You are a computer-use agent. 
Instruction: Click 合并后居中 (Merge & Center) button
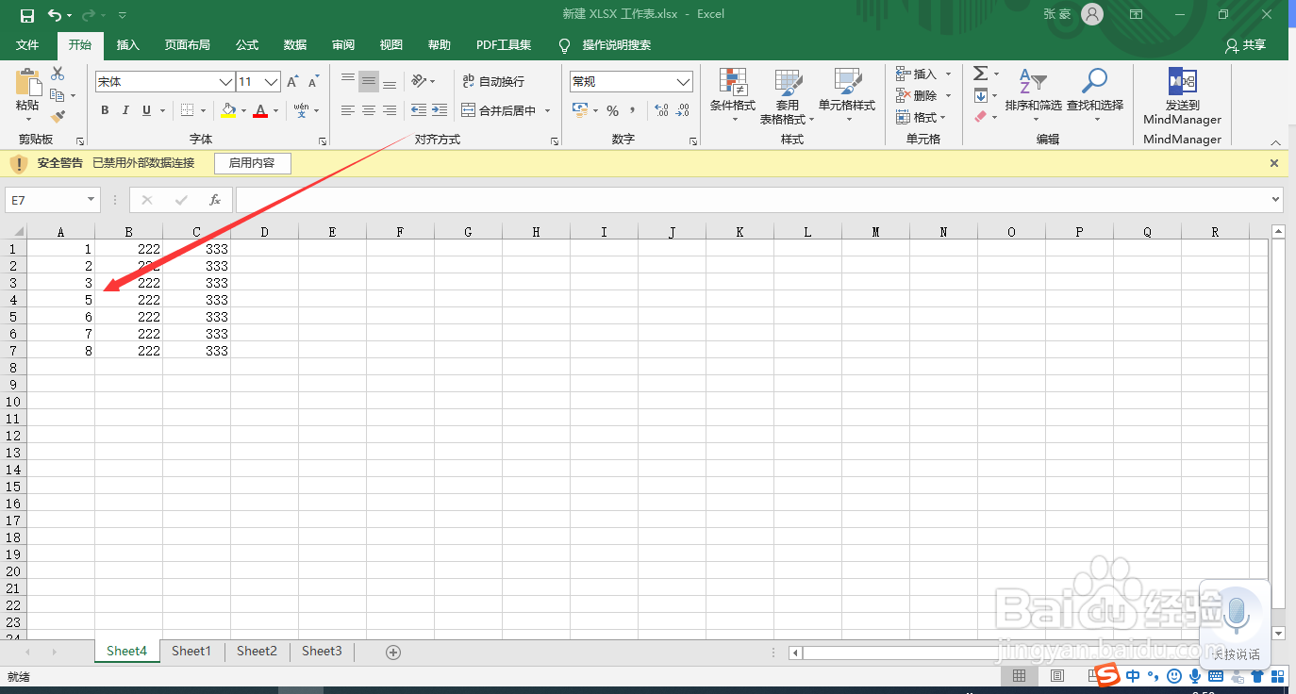tap(498, 111)
